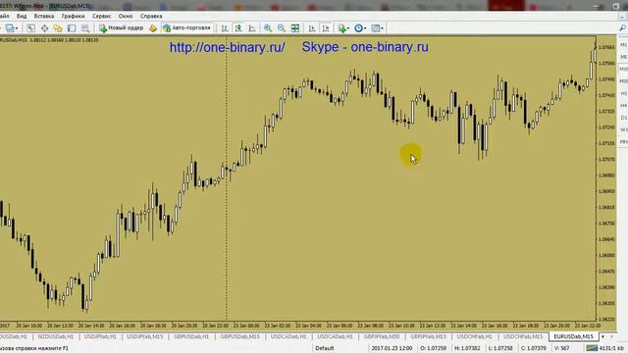Select the W1 timeframe
The image size is (628, 353).
click(624, 130)
